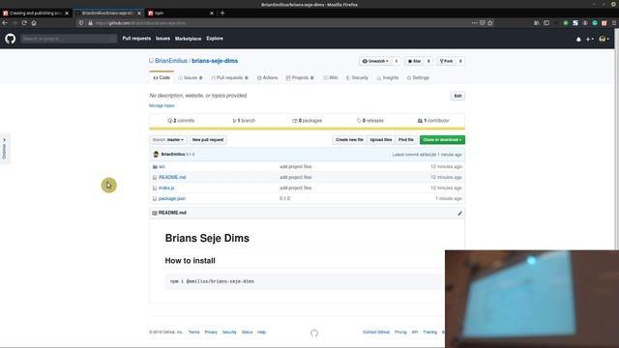Switch to the 'Creating and publishing' tab
Image resolution: width=619 pixels, height=348 pixels.
[36, 13]
